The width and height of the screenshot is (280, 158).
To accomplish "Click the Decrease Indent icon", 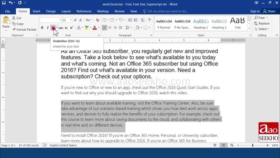I will point(130,20).
